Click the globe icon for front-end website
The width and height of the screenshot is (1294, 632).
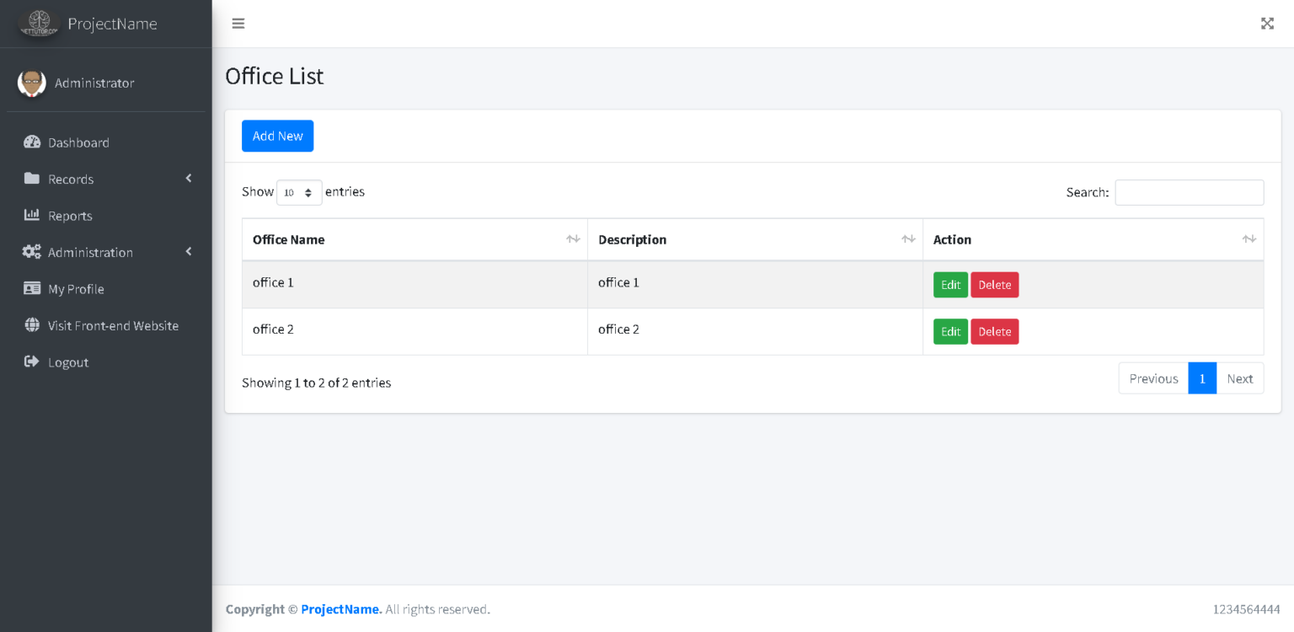point(31,325)
